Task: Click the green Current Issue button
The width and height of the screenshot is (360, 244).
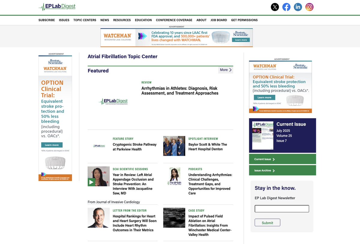Action: (x=283, y=159)
